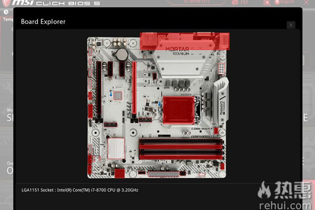Select the M.2 slot beneath the black PCIe slot

click(111, 125)
